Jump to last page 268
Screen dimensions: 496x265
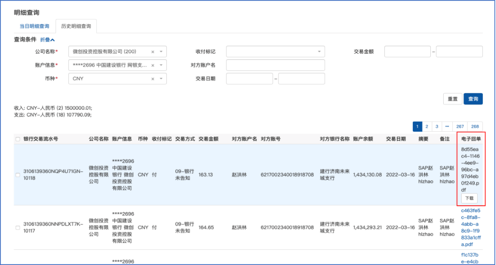[475, 126]
